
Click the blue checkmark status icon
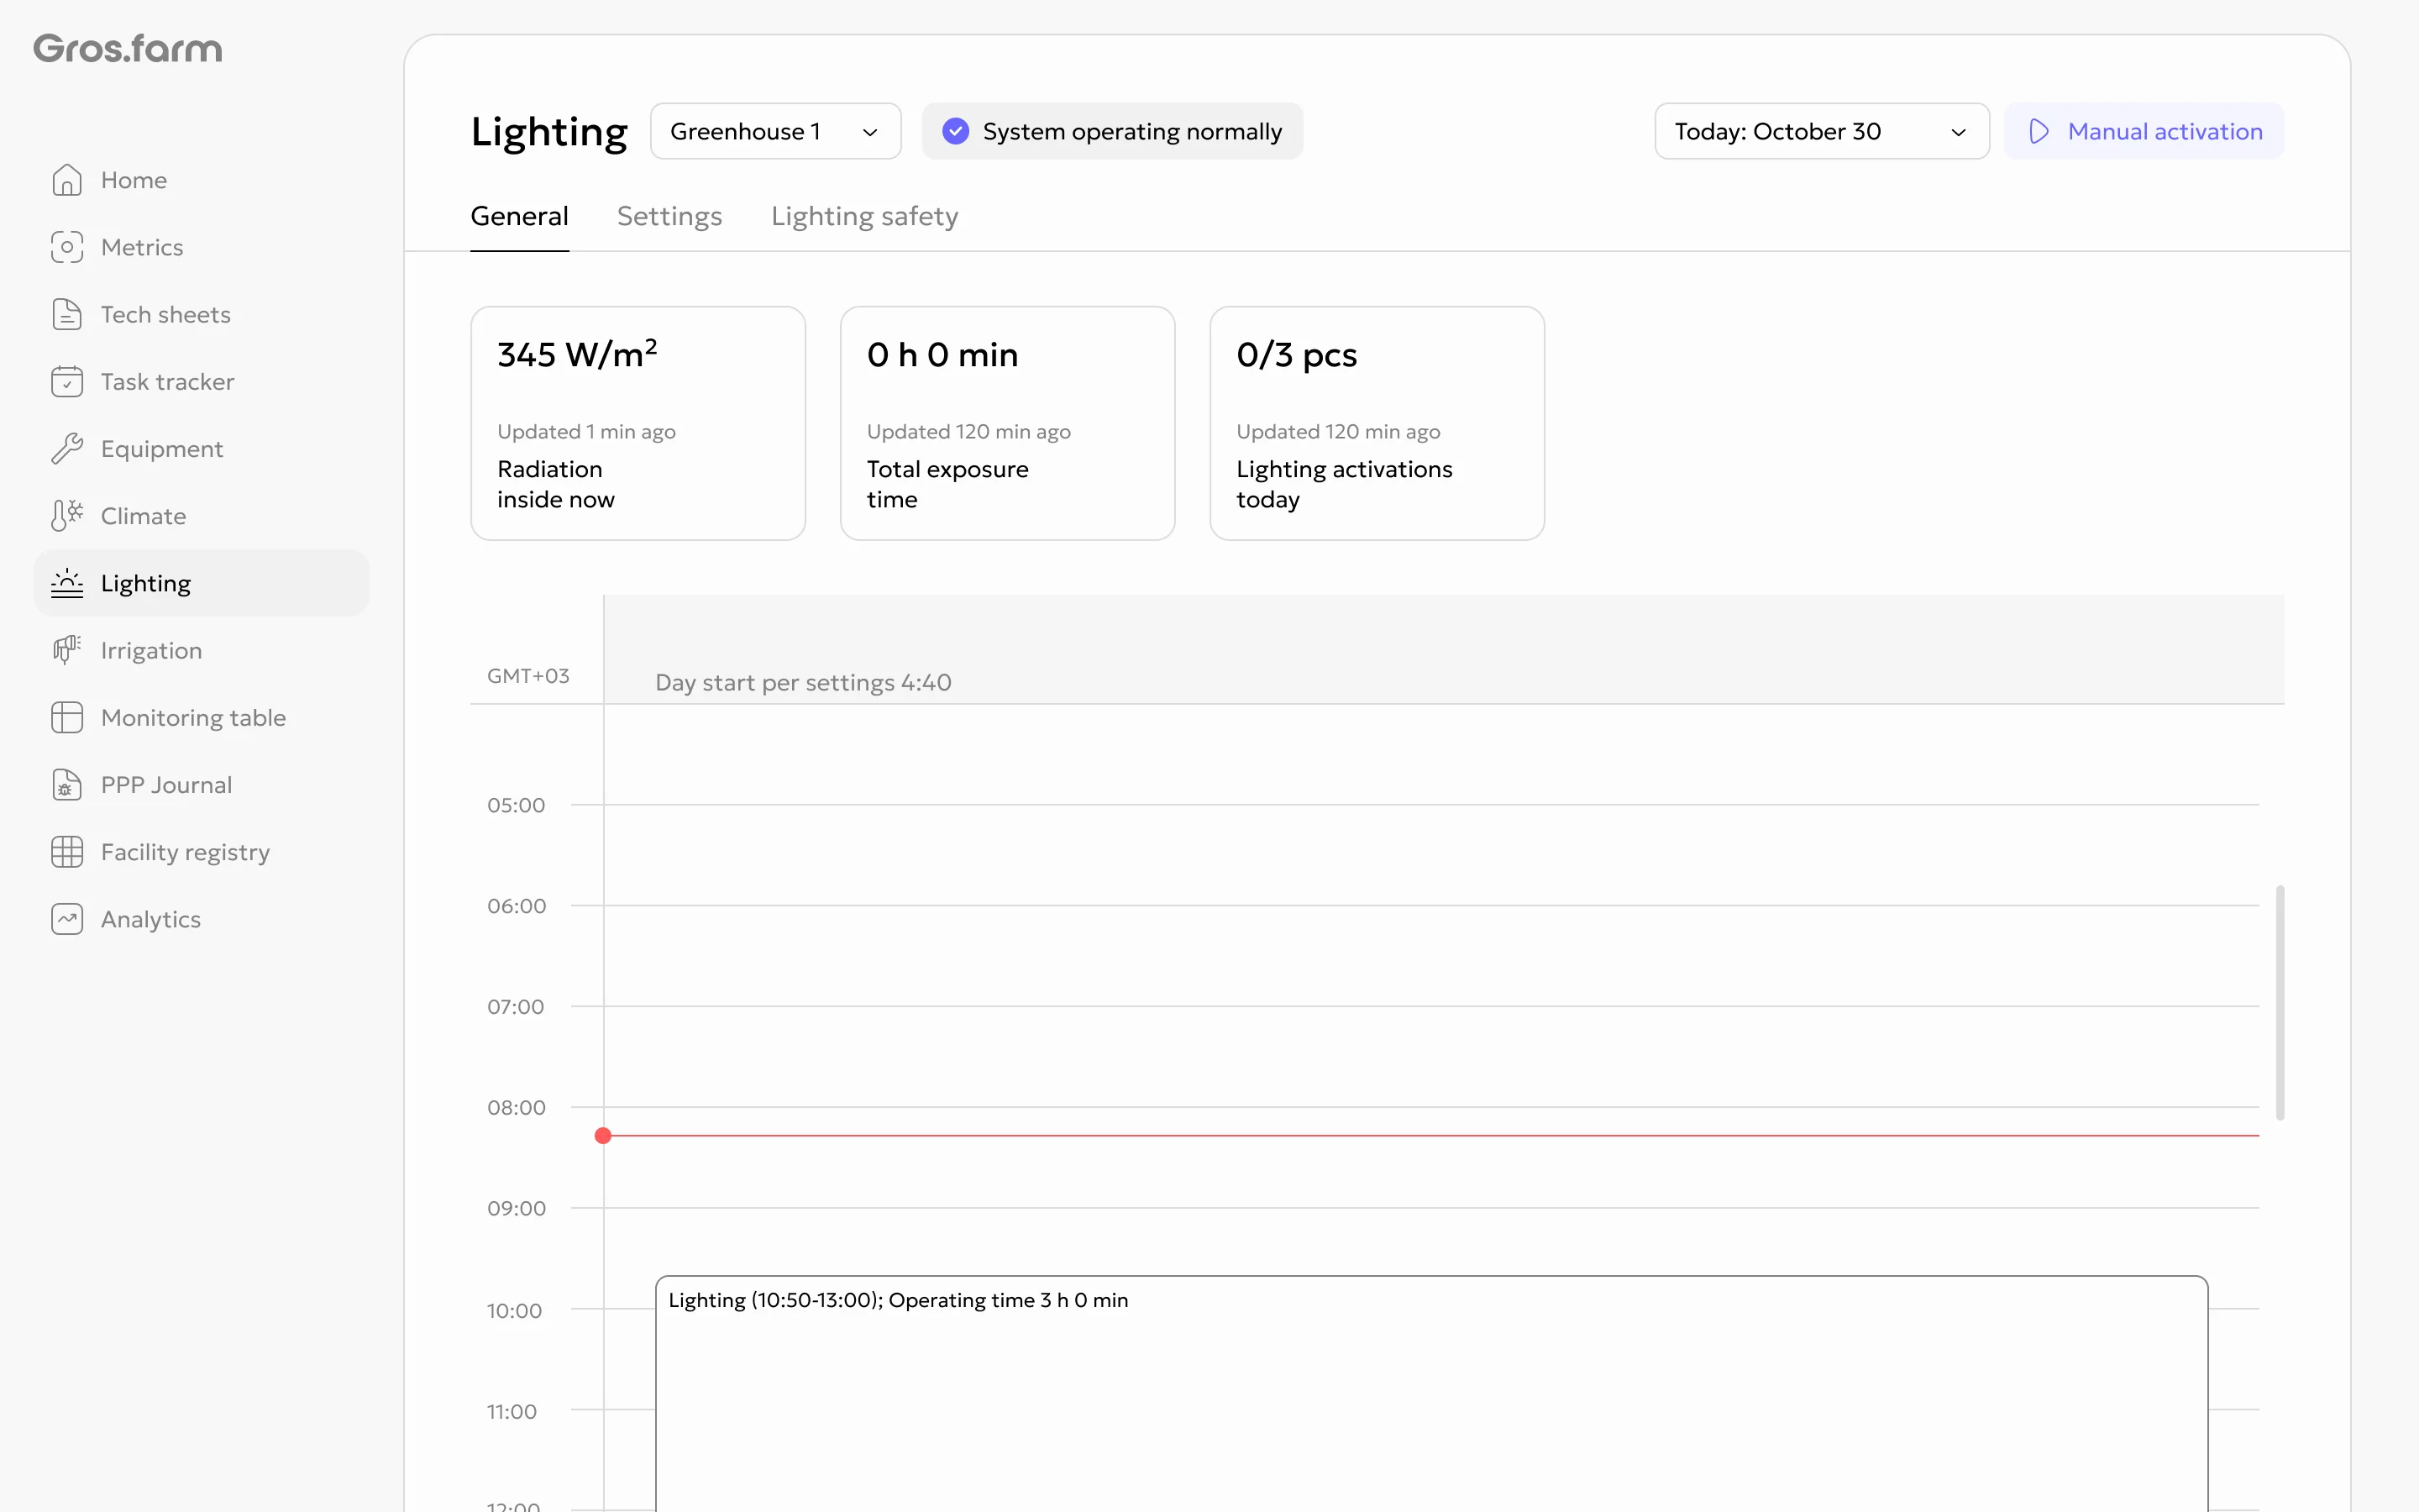pyautogui.click(x=956, y=131)
